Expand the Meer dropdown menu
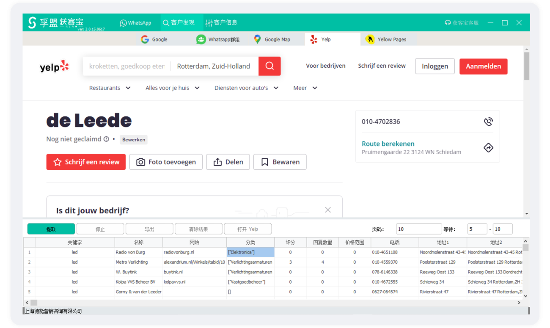This screenshot has width=550, height=328. (305, 88)
